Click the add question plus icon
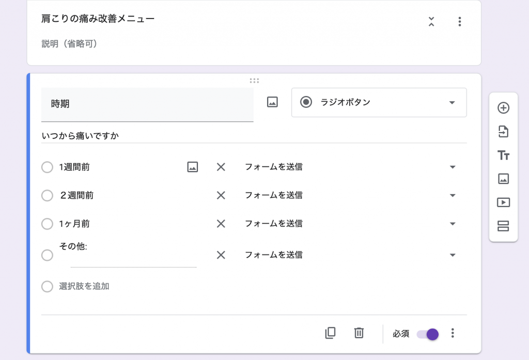 pyautogui.click(x=503, y=108)
